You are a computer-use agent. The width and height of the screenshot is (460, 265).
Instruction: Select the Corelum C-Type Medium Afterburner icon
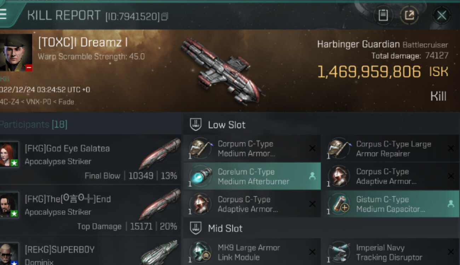(x=200, y=176)
